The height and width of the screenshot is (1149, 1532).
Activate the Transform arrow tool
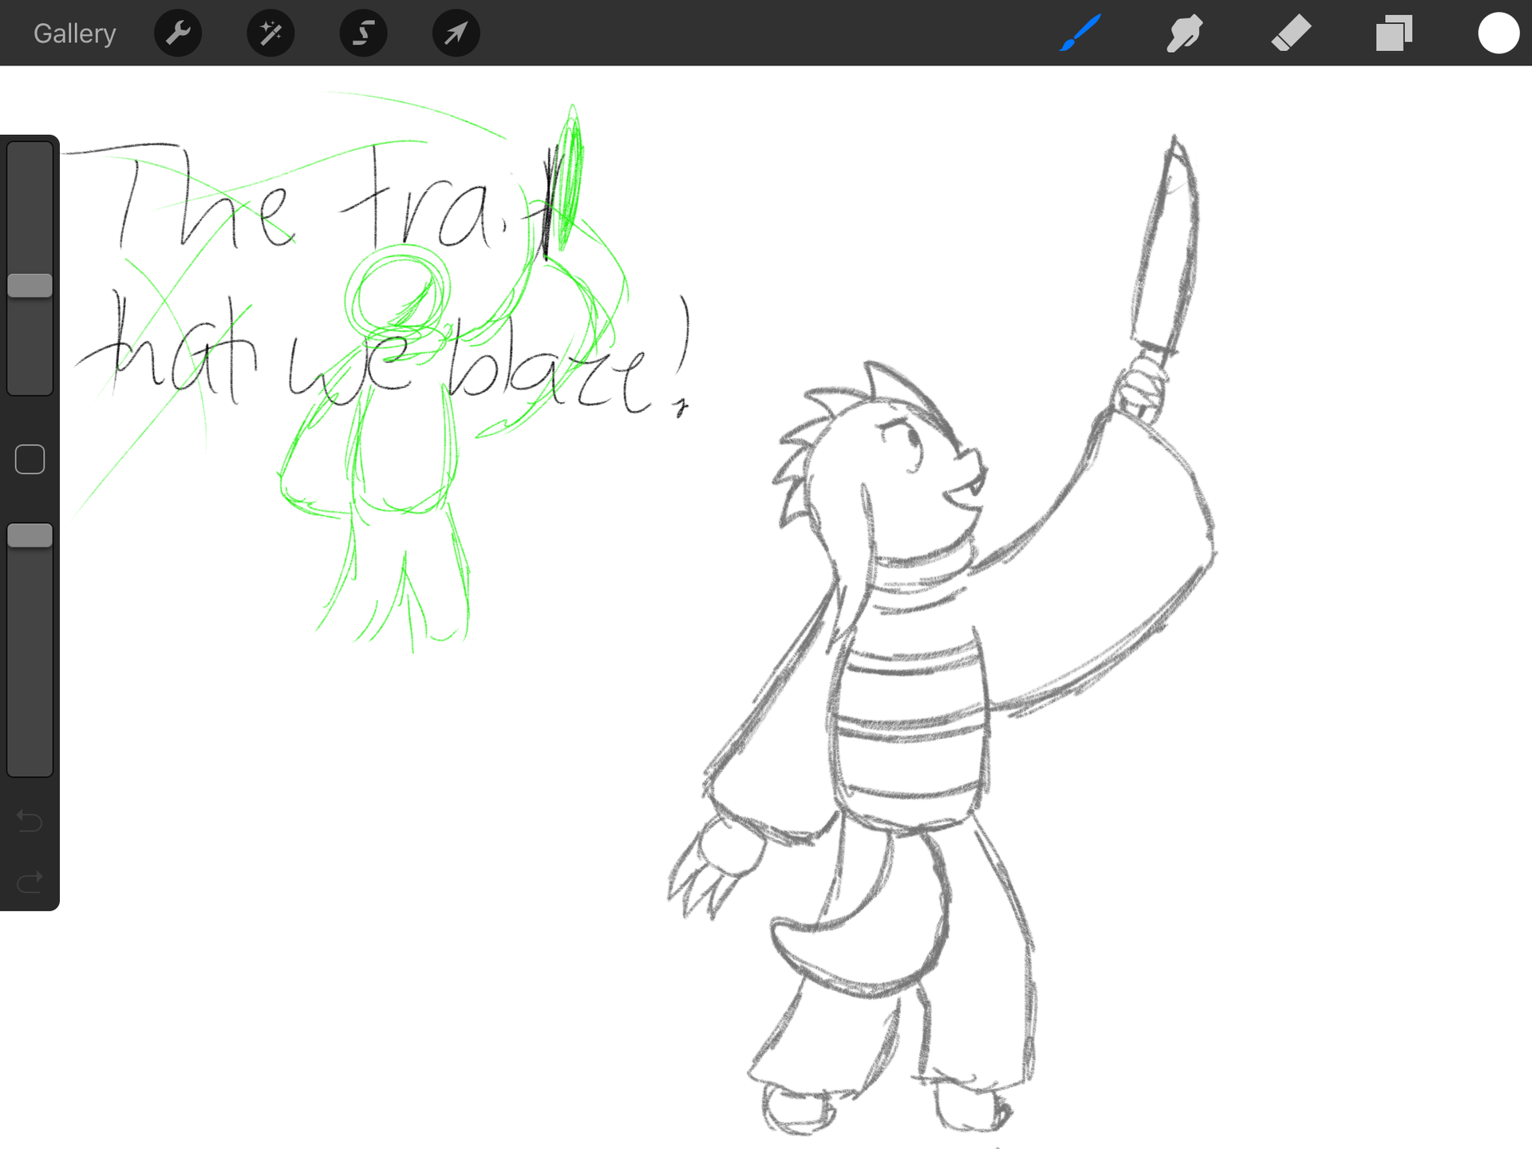pos(456,33)
